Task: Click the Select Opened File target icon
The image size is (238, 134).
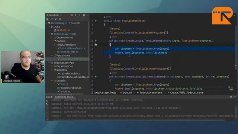Action: [x=72, y=15]
